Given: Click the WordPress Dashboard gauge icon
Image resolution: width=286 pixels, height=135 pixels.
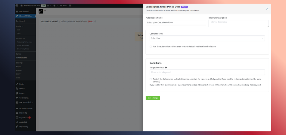Looking at the screenshot, I should (17, 12).
